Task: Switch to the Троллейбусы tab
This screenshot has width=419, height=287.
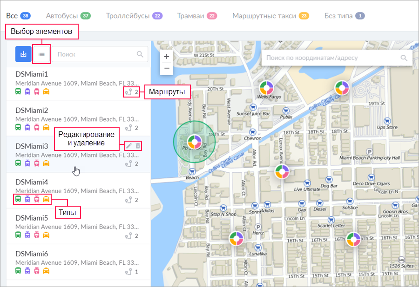Action: [x=134, y=16]
